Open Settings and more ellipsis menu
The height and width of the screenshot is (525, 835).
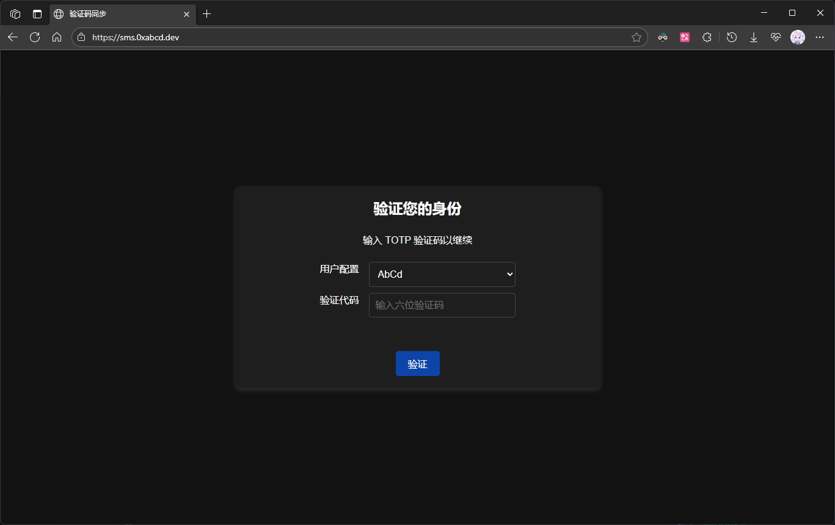point(820,37)
